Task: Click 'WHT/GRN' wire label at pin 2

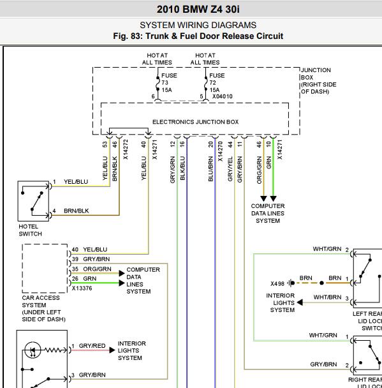Action: (x=327, y=249)
